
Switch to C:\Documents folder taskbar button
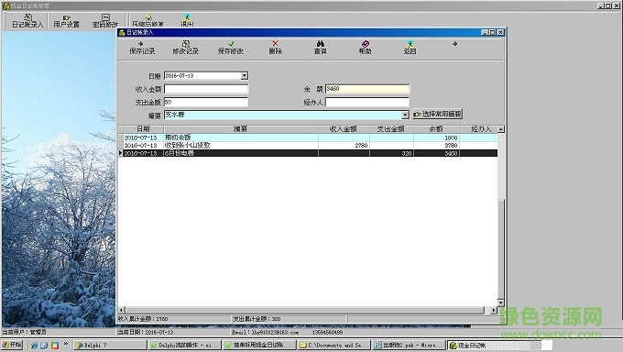tap(334, 346)
